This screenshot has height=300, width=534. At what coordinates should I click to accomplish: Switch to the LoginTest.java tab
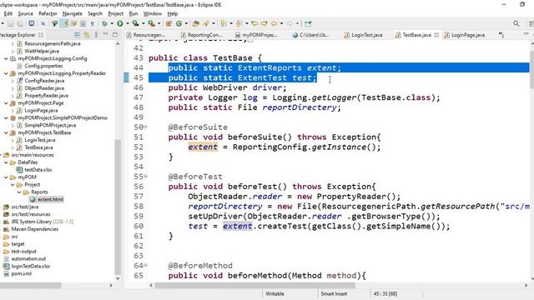(364, 35)
